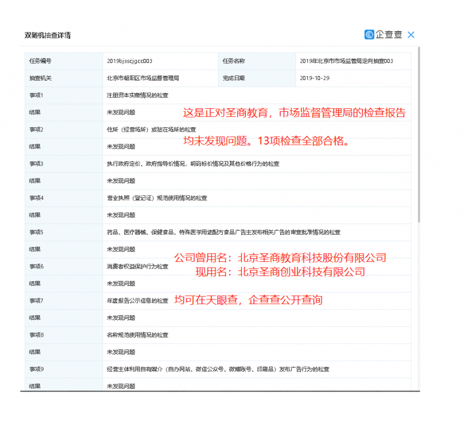The height and width of the screenshot is (424, 464).
Task: Click the dialog's vertical scrollbar
Action: (x=419, y=134)
